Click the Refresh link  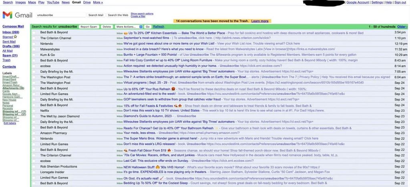(x=159, y=27)
